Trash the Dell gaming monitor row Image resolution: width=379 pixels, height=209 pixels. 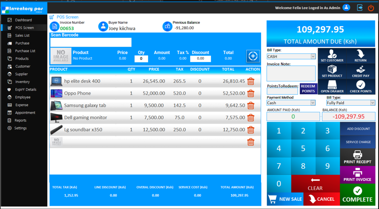pyautogui.click(x=251, y=117)
